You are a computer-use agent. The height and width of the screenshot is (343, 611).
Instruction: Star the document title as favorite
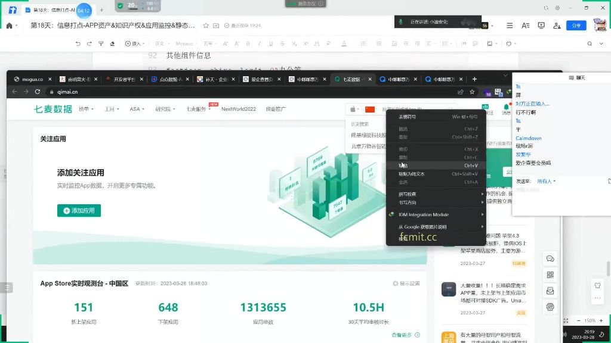[206, 25]
